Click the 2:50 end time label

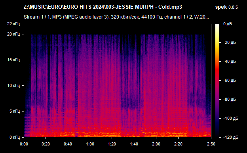211,144
